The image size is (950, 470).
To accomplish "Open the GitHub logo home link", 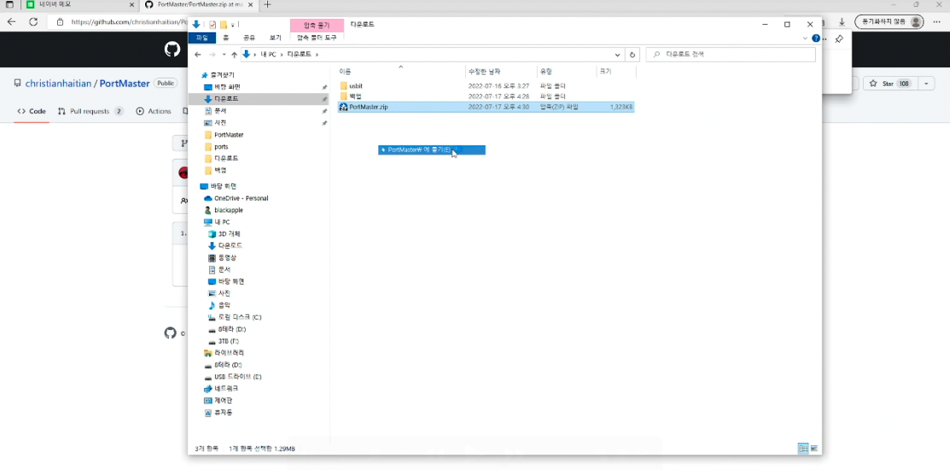I will coord(172,49).
